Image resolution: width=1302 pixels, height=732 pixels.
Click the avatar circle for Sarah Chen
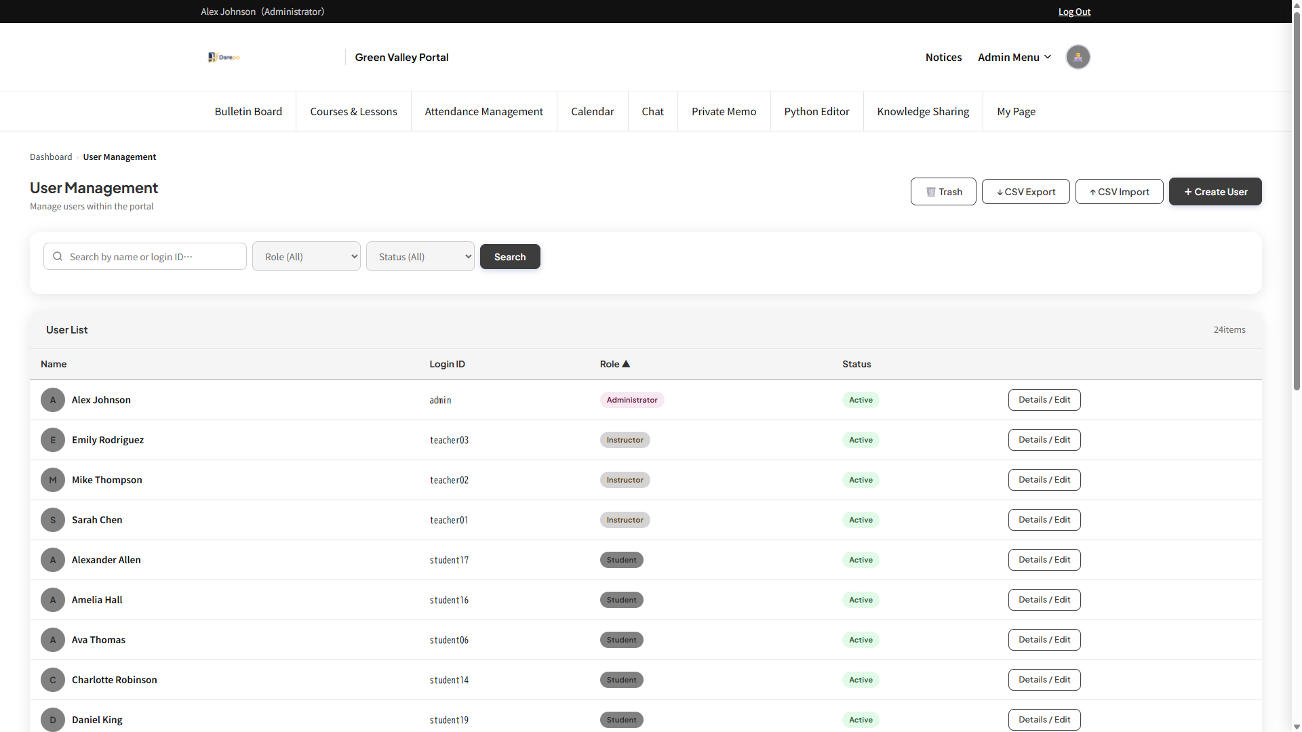(x=53, y=520)
